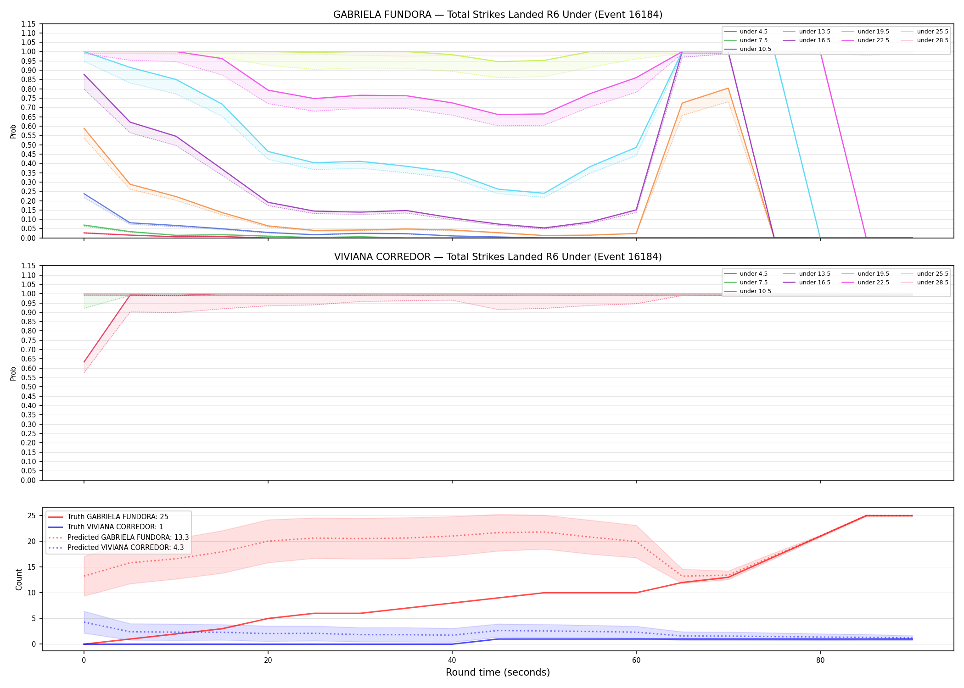This screenshot has height=688, width=964.
Task: Click 'under 4.5' legend entry in Corredor chart
Action: 746,274
